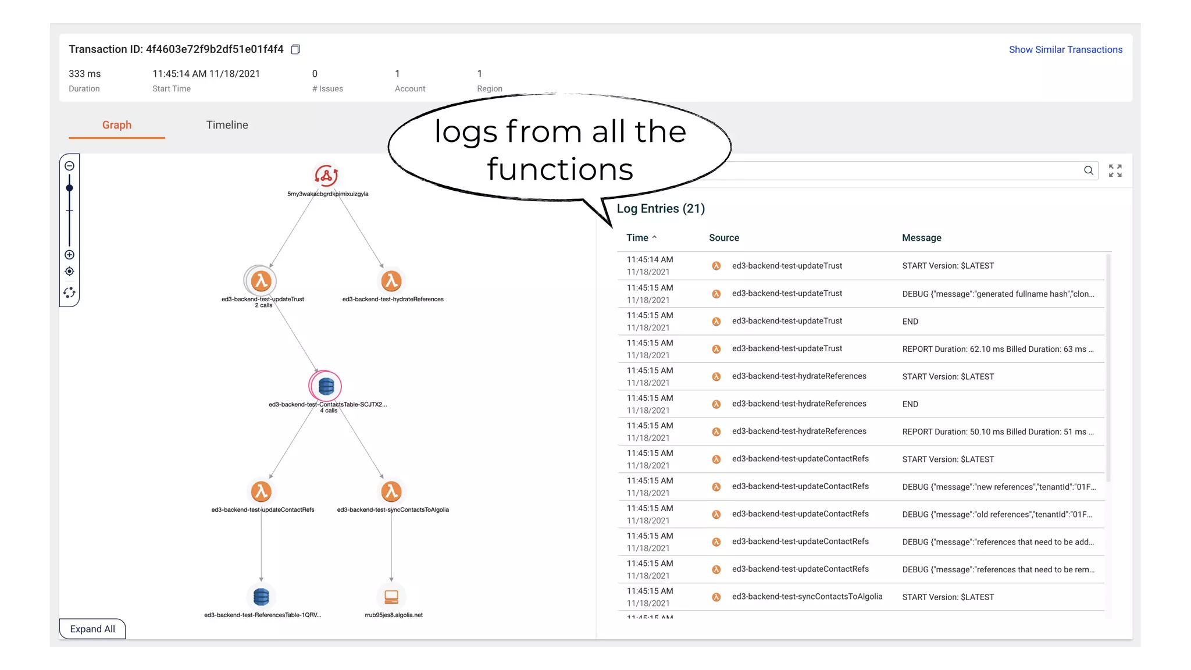The width and height of the screenshot is (1191, 670).
Task: Click the Source column header
Action: pyautogui.click(x=724, y=238)
